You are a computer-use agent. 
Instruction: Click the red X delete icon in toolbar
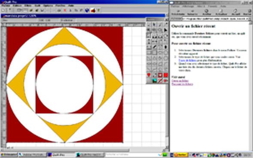(x=65, y=10)
